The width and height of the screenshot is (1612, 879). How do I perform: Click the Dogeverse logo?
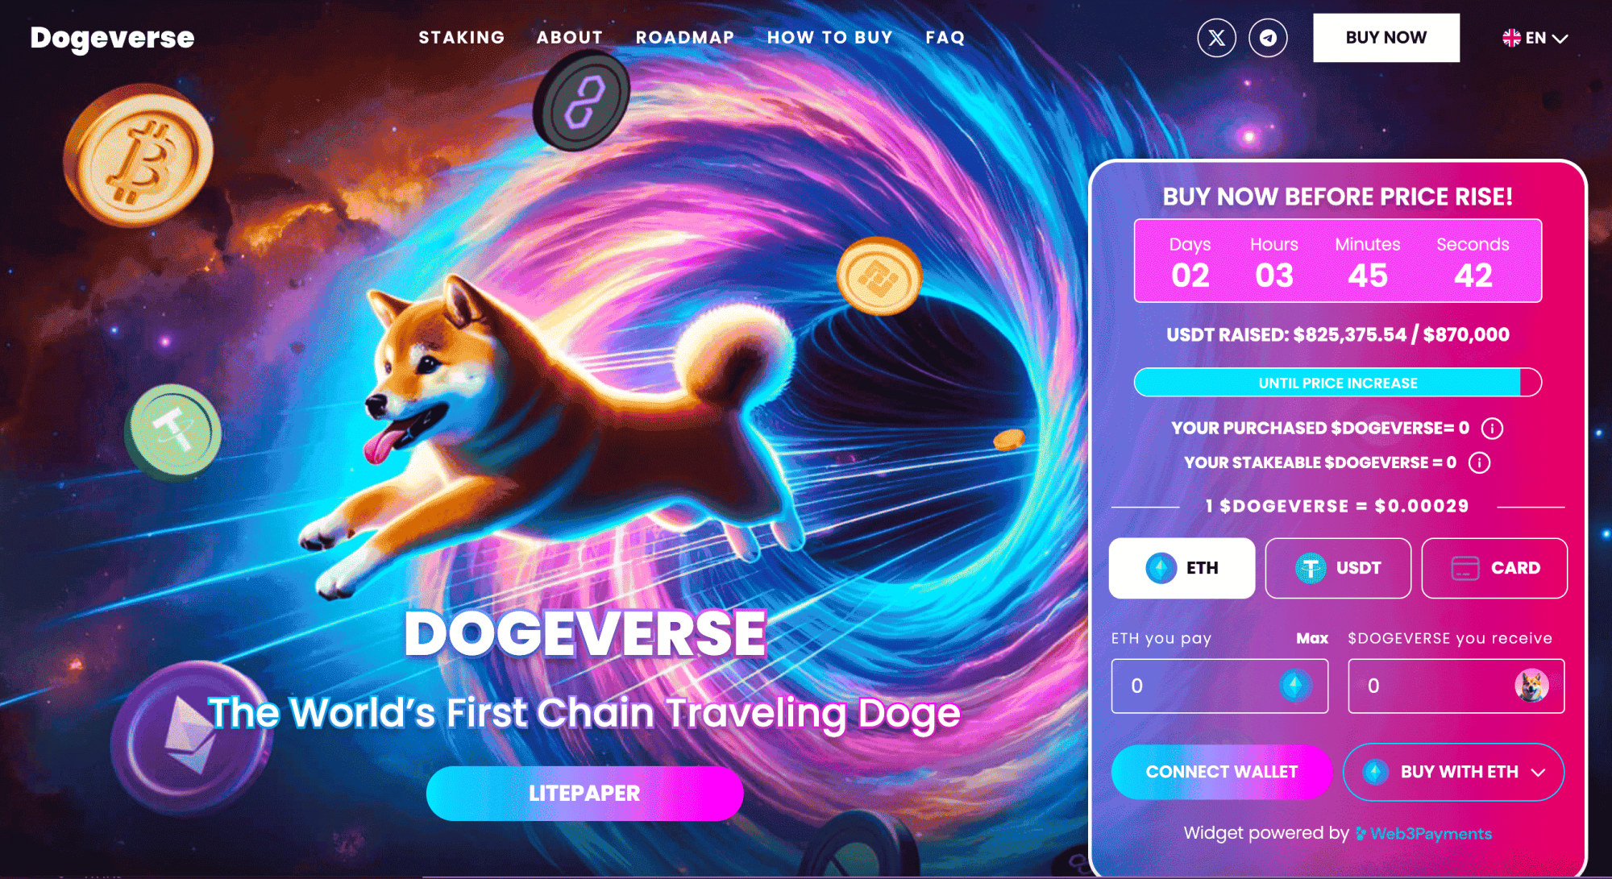(112, 38)
